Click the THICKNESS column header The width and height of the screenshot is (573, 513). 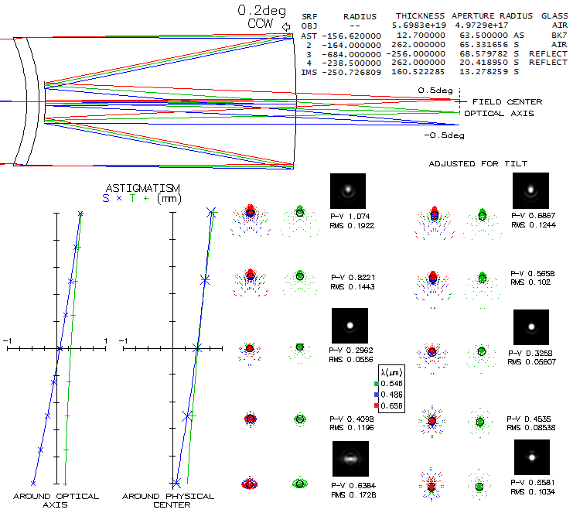click(x=420, y=15)
